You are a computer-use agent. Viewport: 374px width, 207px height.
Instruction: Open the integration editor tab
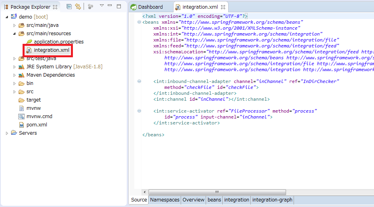pyautogui.click(x=237, y=200)
